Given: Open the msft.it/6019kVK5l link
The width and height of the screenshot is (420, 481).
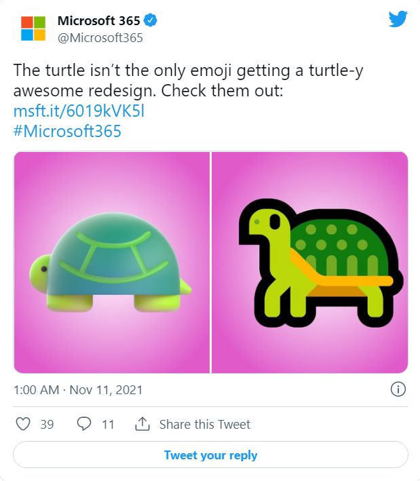Looking at the screenshot, I should 79,111.
